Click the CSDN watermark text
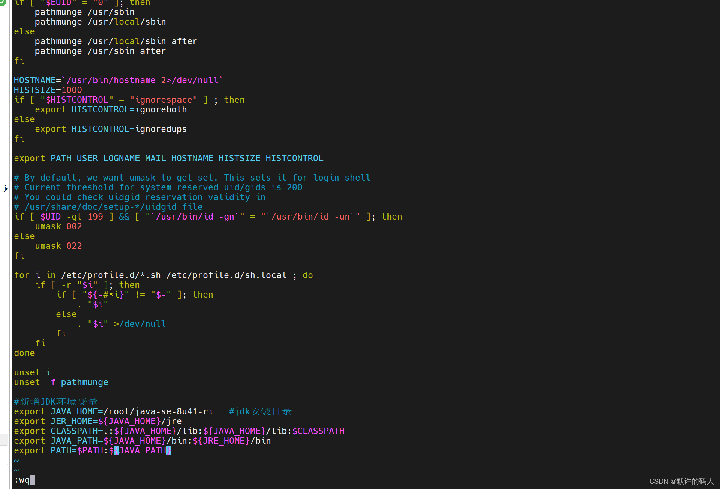Image resolution: width=720 pixels, height=489 pixels. (681, 481)
